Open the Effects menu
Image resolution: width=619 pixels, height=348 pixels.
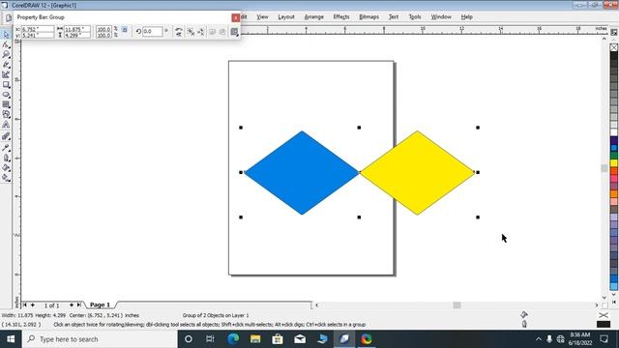(341, 17)
